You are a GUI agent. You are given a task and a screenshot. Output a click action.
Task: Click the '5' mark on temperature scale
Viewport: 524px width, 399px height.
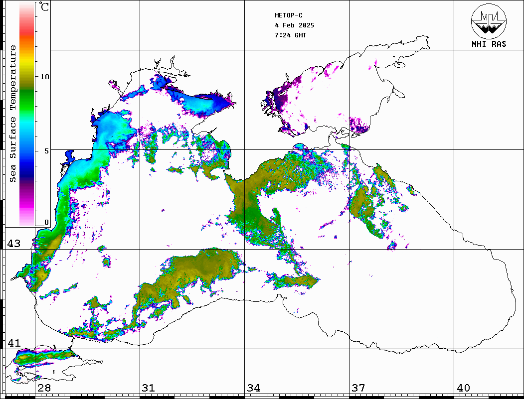coord(46,151)
